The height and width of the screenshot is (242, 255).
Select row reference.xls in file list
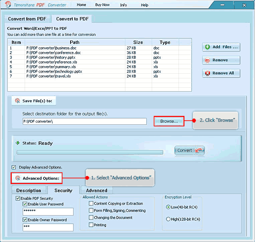tap(99, 62)
